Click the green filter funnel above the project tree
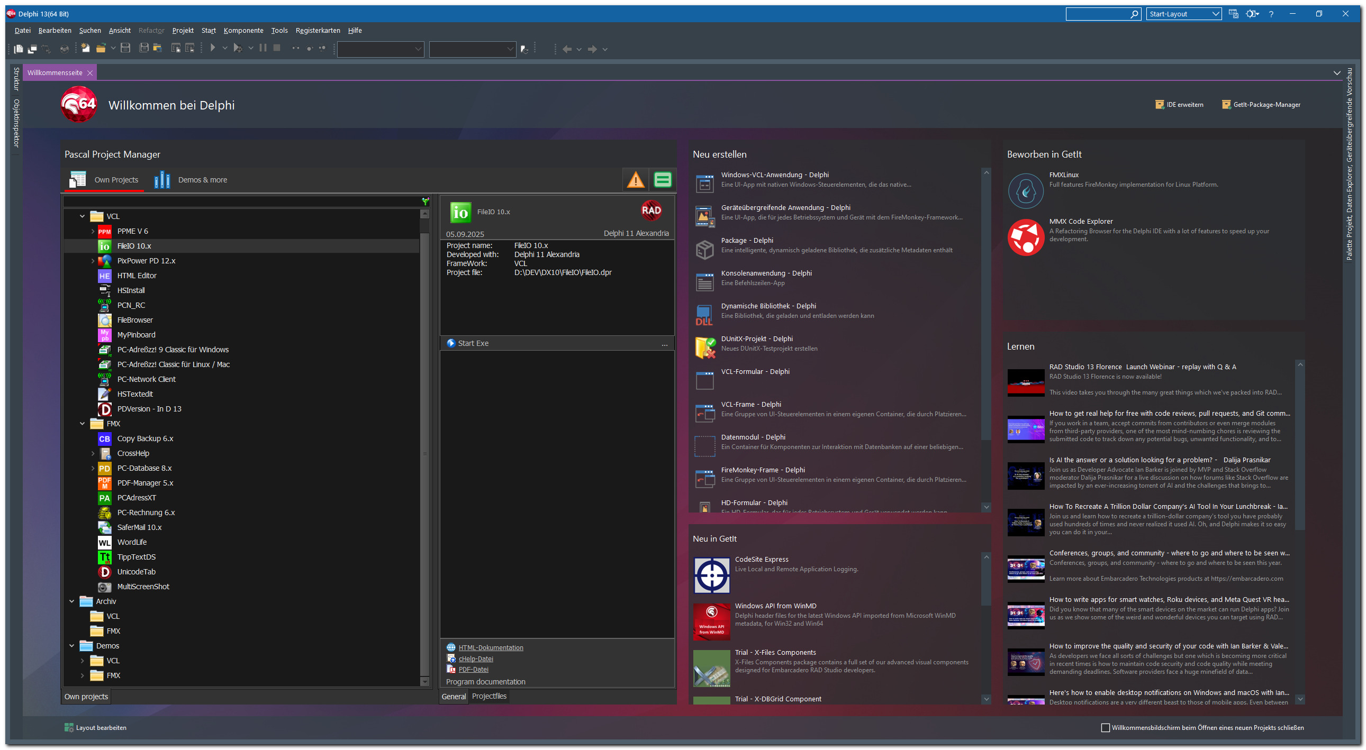Screen dimensions: 1366x750 pos(425,202)
